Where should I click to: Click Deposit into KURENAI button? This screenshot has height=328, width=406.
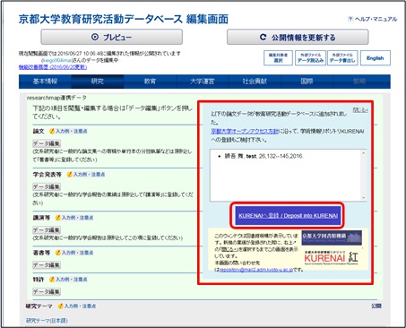coord(288,215)
